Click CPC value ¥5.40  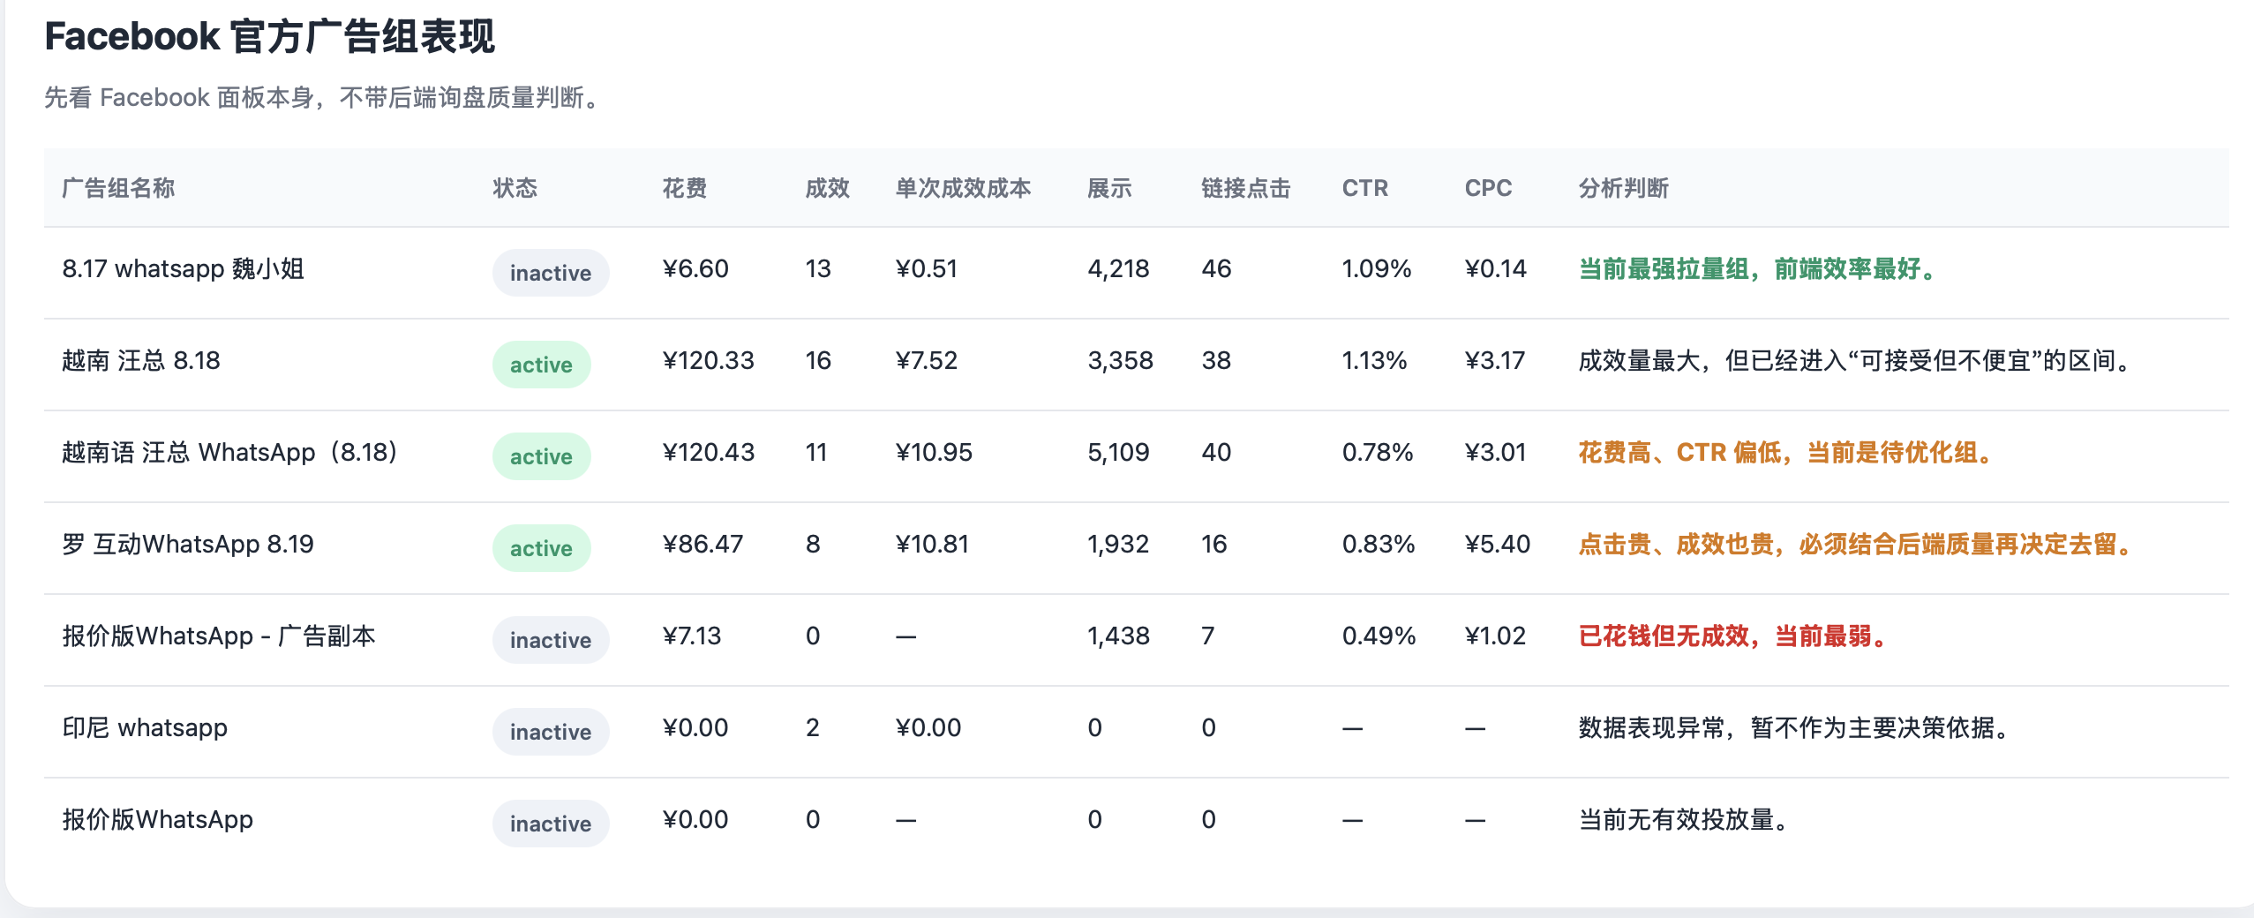[x=1498, y=544]
